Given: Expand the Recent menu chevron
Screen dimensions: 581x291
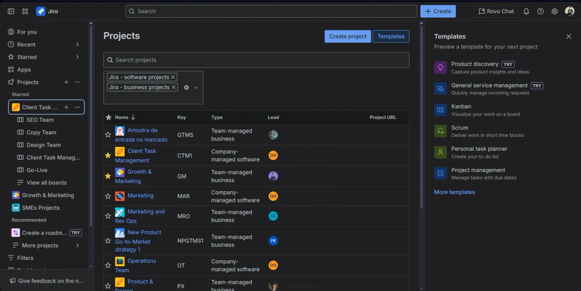Looking at the screenshot, I should point(77,44).
